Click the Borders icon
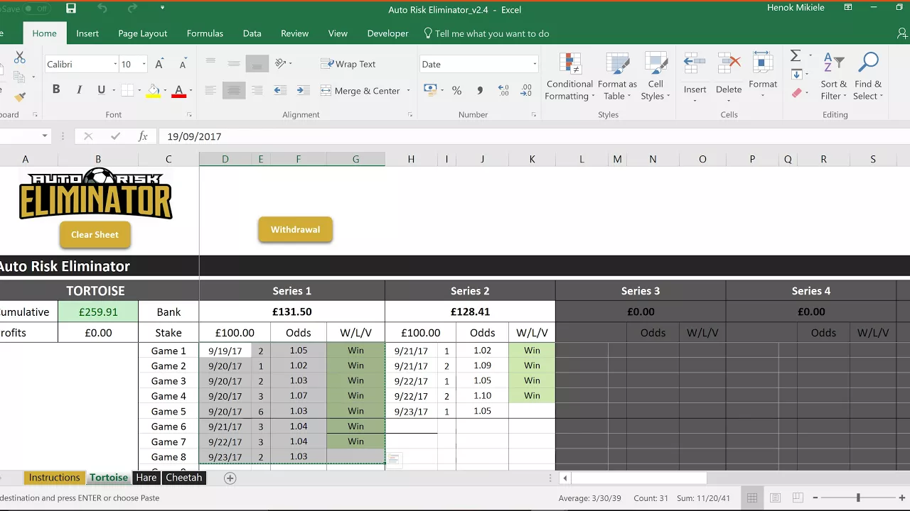The width and height of the screenshot is (910, 511). tap(127, 90)
